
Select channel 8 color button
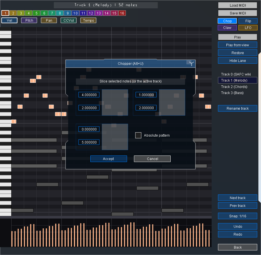[60, 13]
